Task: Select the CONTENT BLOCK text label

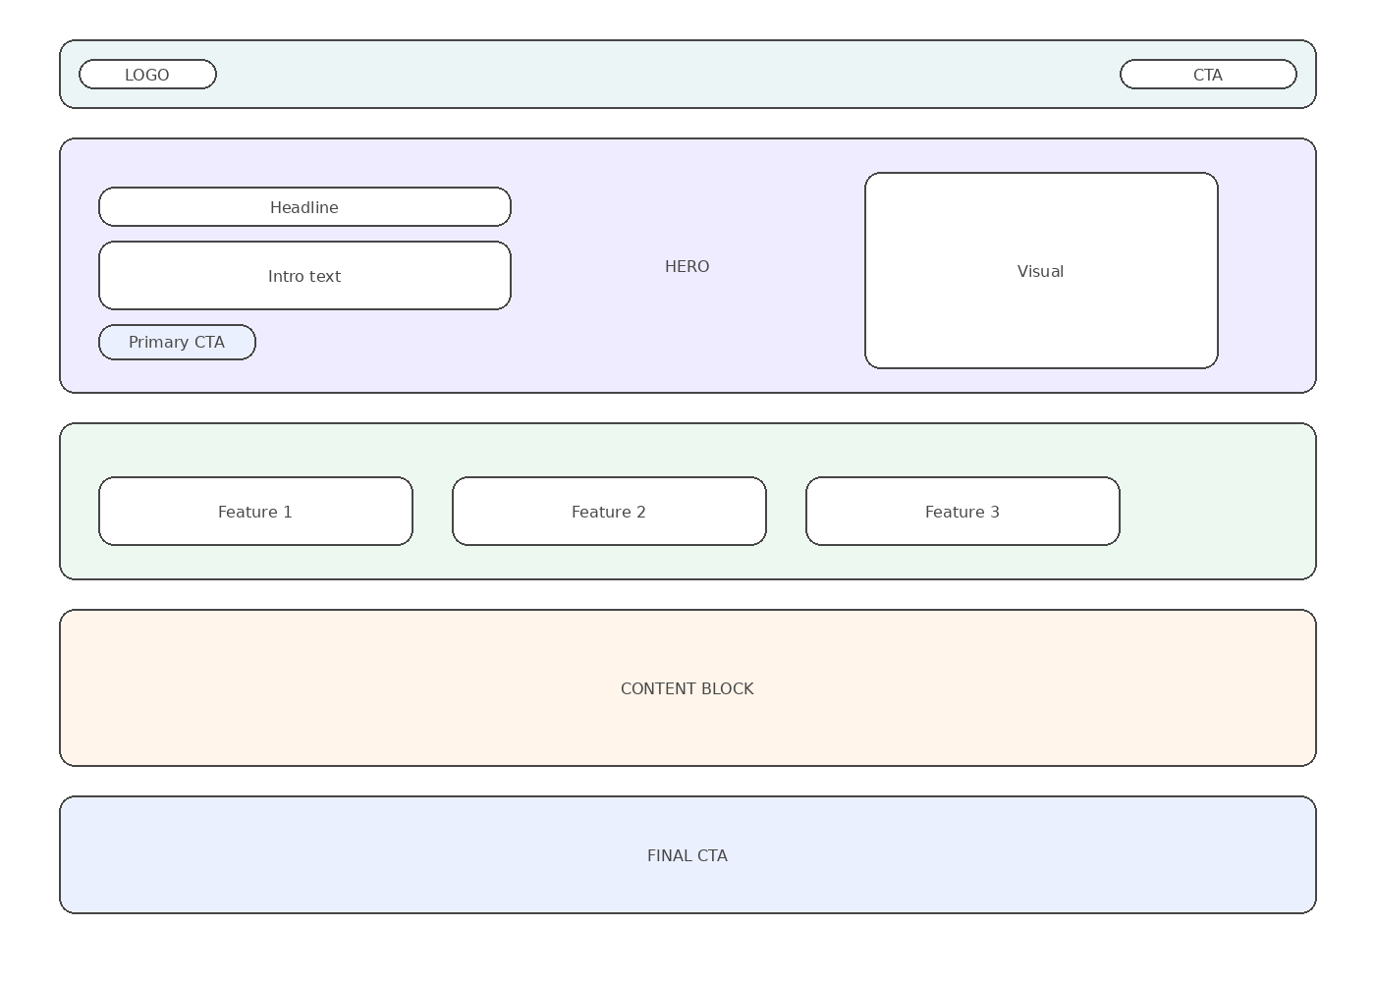Action: [687, 688]
